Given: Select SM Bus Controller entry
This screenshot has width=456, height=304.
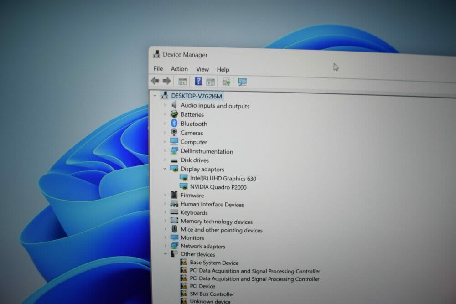Looking at the screenshot, I should tap(212, 294).
